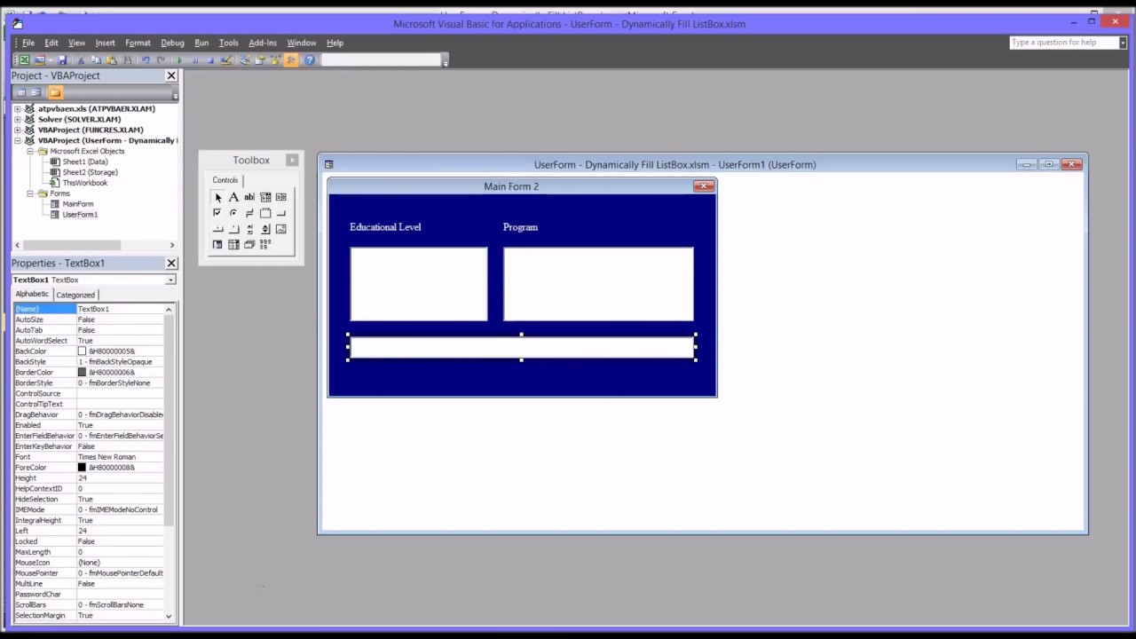Open Object Browser toolbar icon
This screenshot has height=639, width=1136.
pyautogui.click(x=276, y=60)
